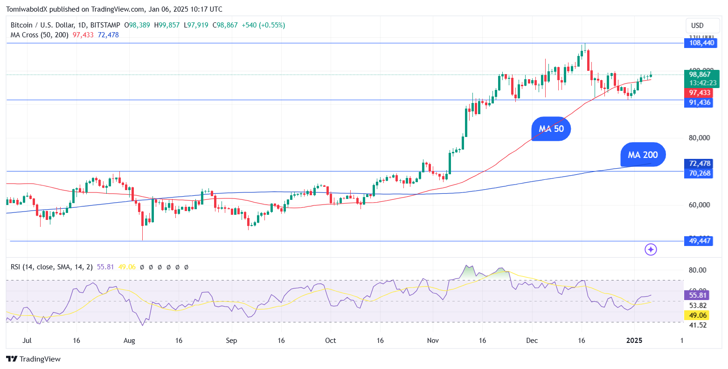Viewport: 728px width, 369px height.
Task: Select the 108,440 horizontal line price label
Action: click(698, 43)
